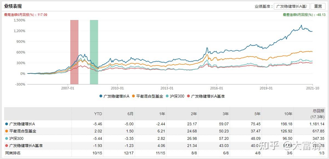Open the 业绩基准 benchmark dropdown

pos(291,6)
